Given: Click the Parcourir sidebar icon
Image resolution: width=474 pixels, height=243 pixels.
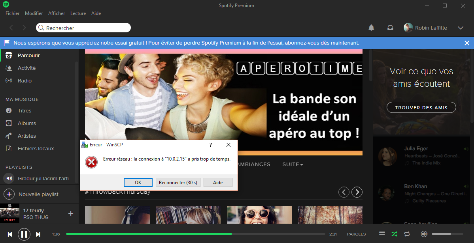Looking at the screenshot, I should [x=9, y=56].
